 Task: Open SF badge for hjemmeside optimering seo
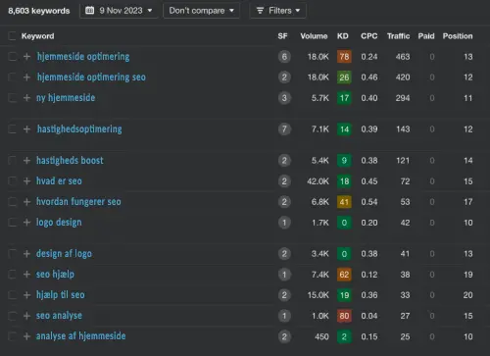tap(284, 77)
